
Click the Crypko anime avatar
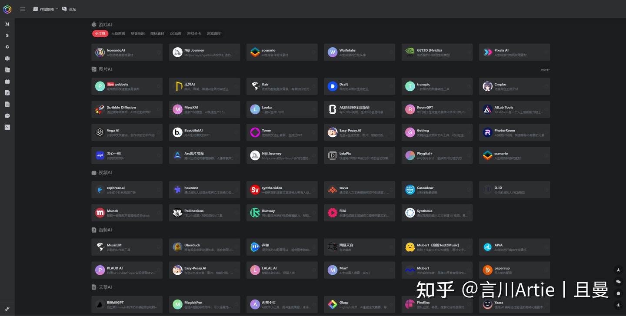point(487,86)
